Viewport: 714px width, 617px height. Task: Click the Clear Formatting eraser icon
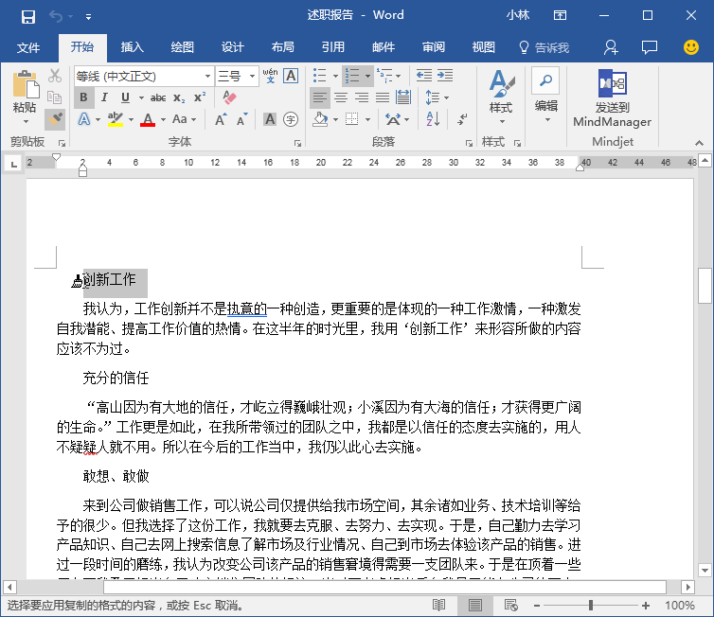point(229,97)
